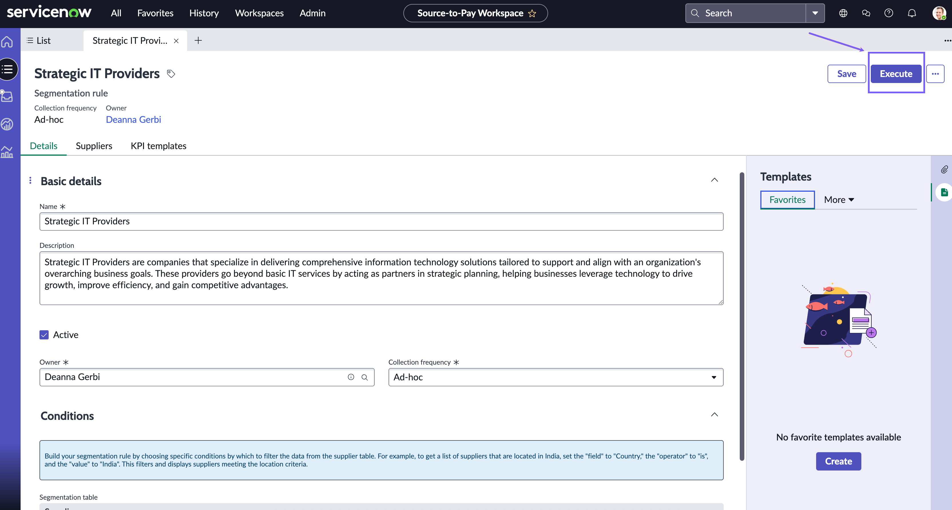Image resolution: width=952 pixels, height=510 pixels.
Task: Open the Deanna Gerbi owner link
Action: pos(133,119)
